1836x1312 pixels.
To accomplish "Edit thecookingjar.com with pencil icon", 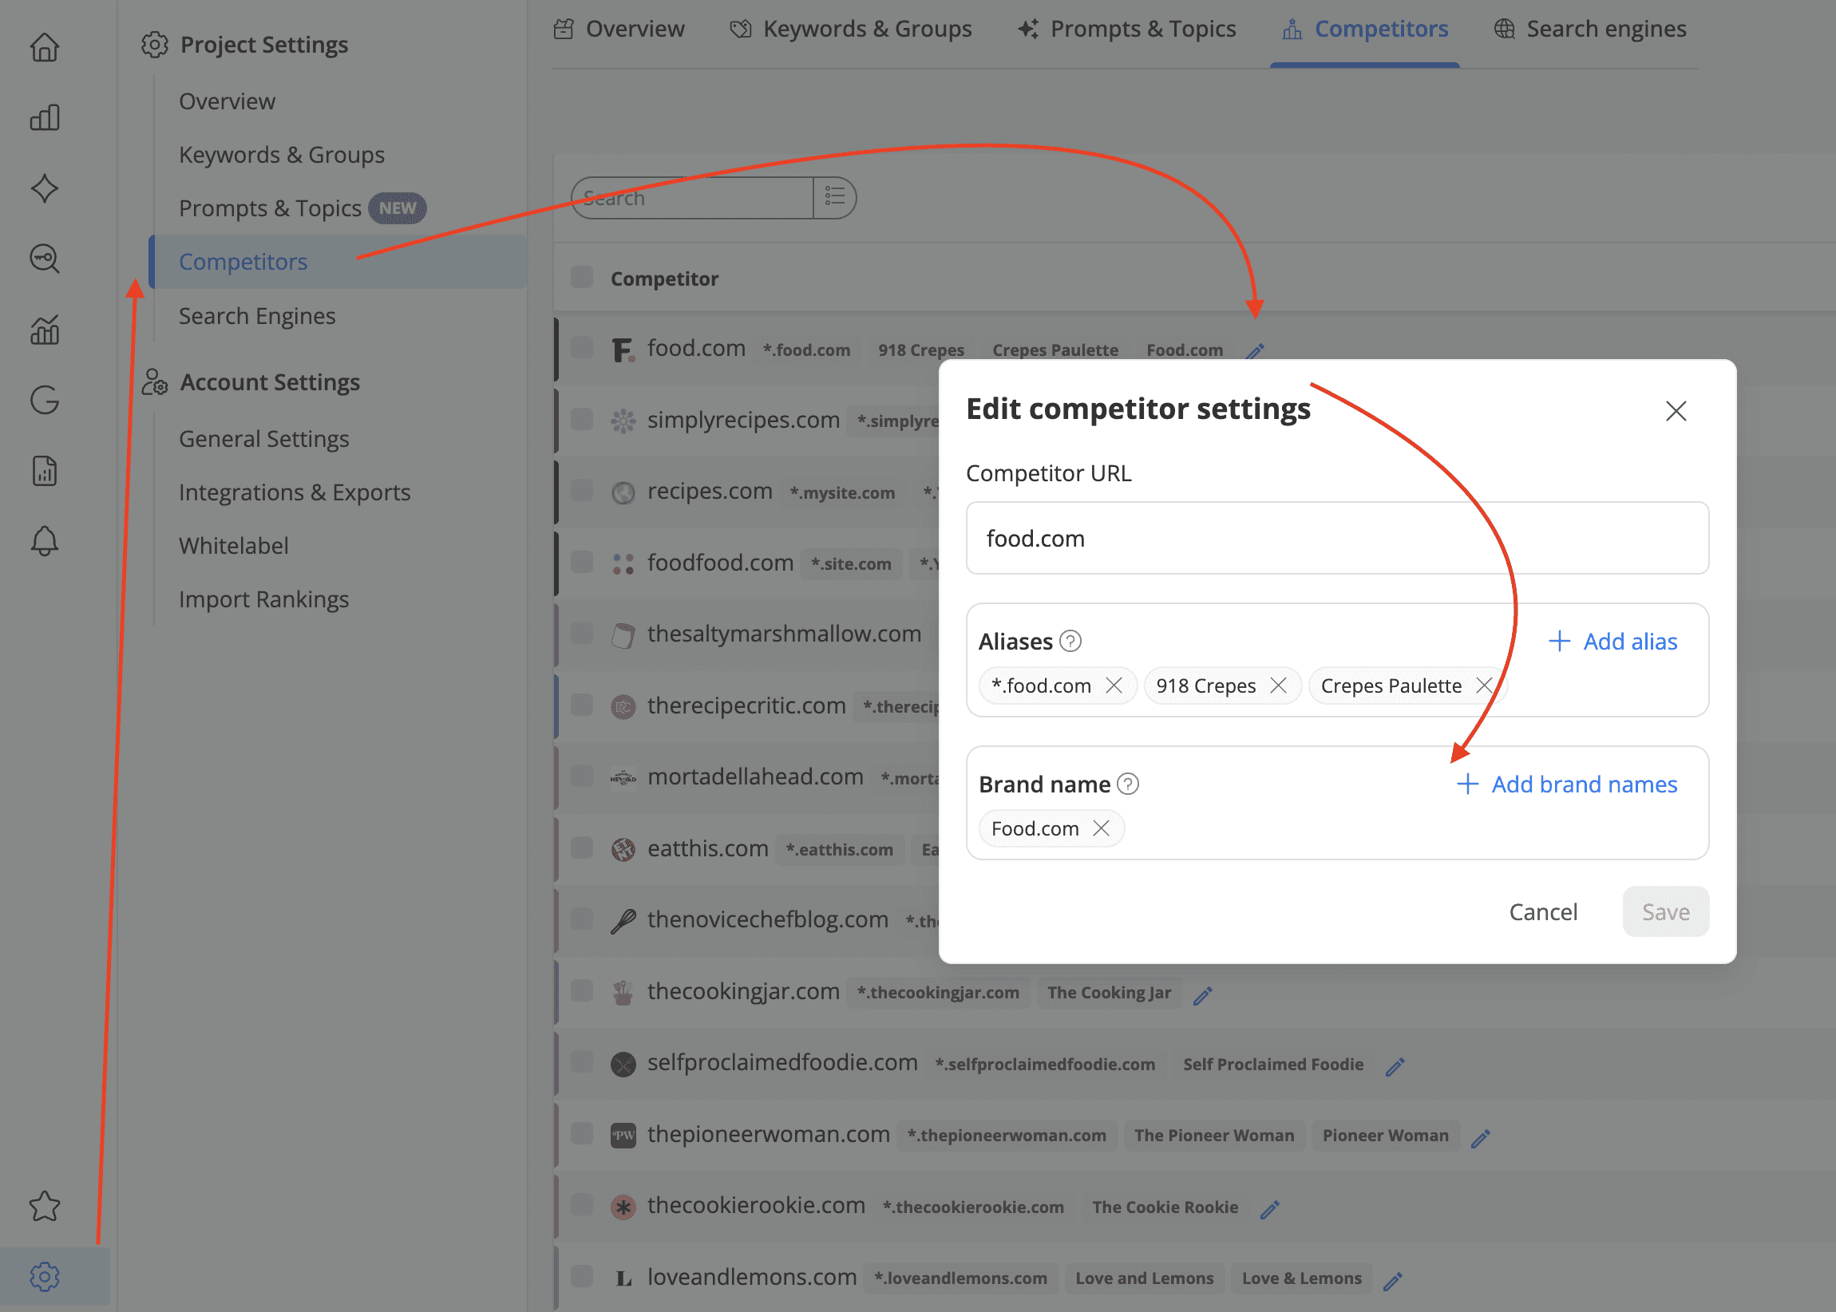I will pyautogui.click(x=1202, y=995).
